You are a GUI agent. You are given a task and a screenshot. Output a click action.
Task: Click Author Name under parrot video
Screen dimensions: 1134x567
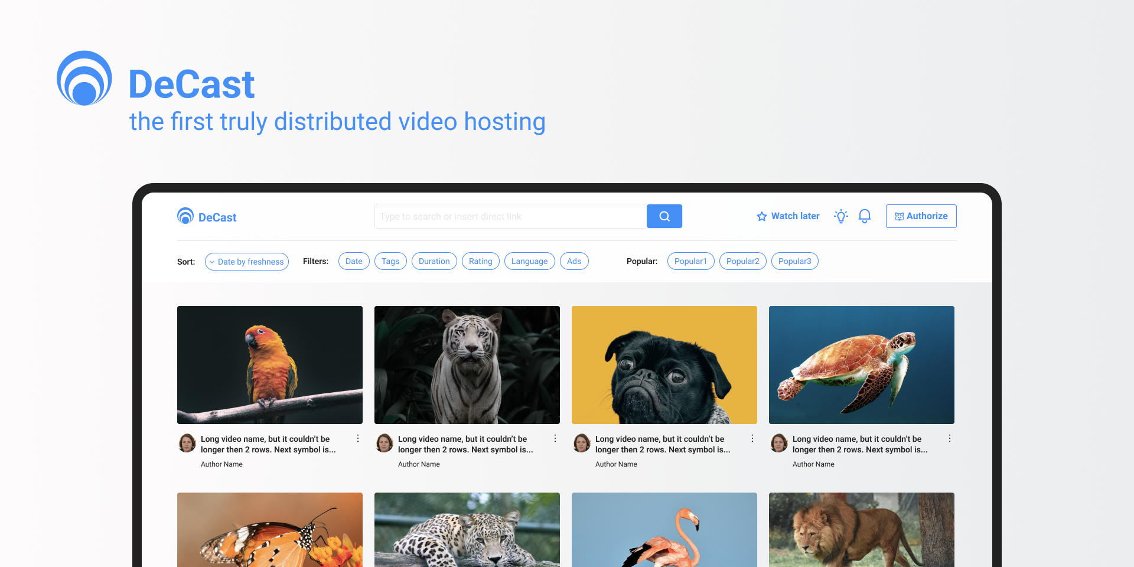coord(221,464)
